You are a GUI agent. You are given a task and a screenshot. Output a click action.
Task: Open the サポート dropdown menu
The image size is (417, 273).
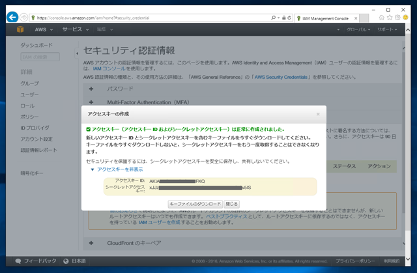387,29
